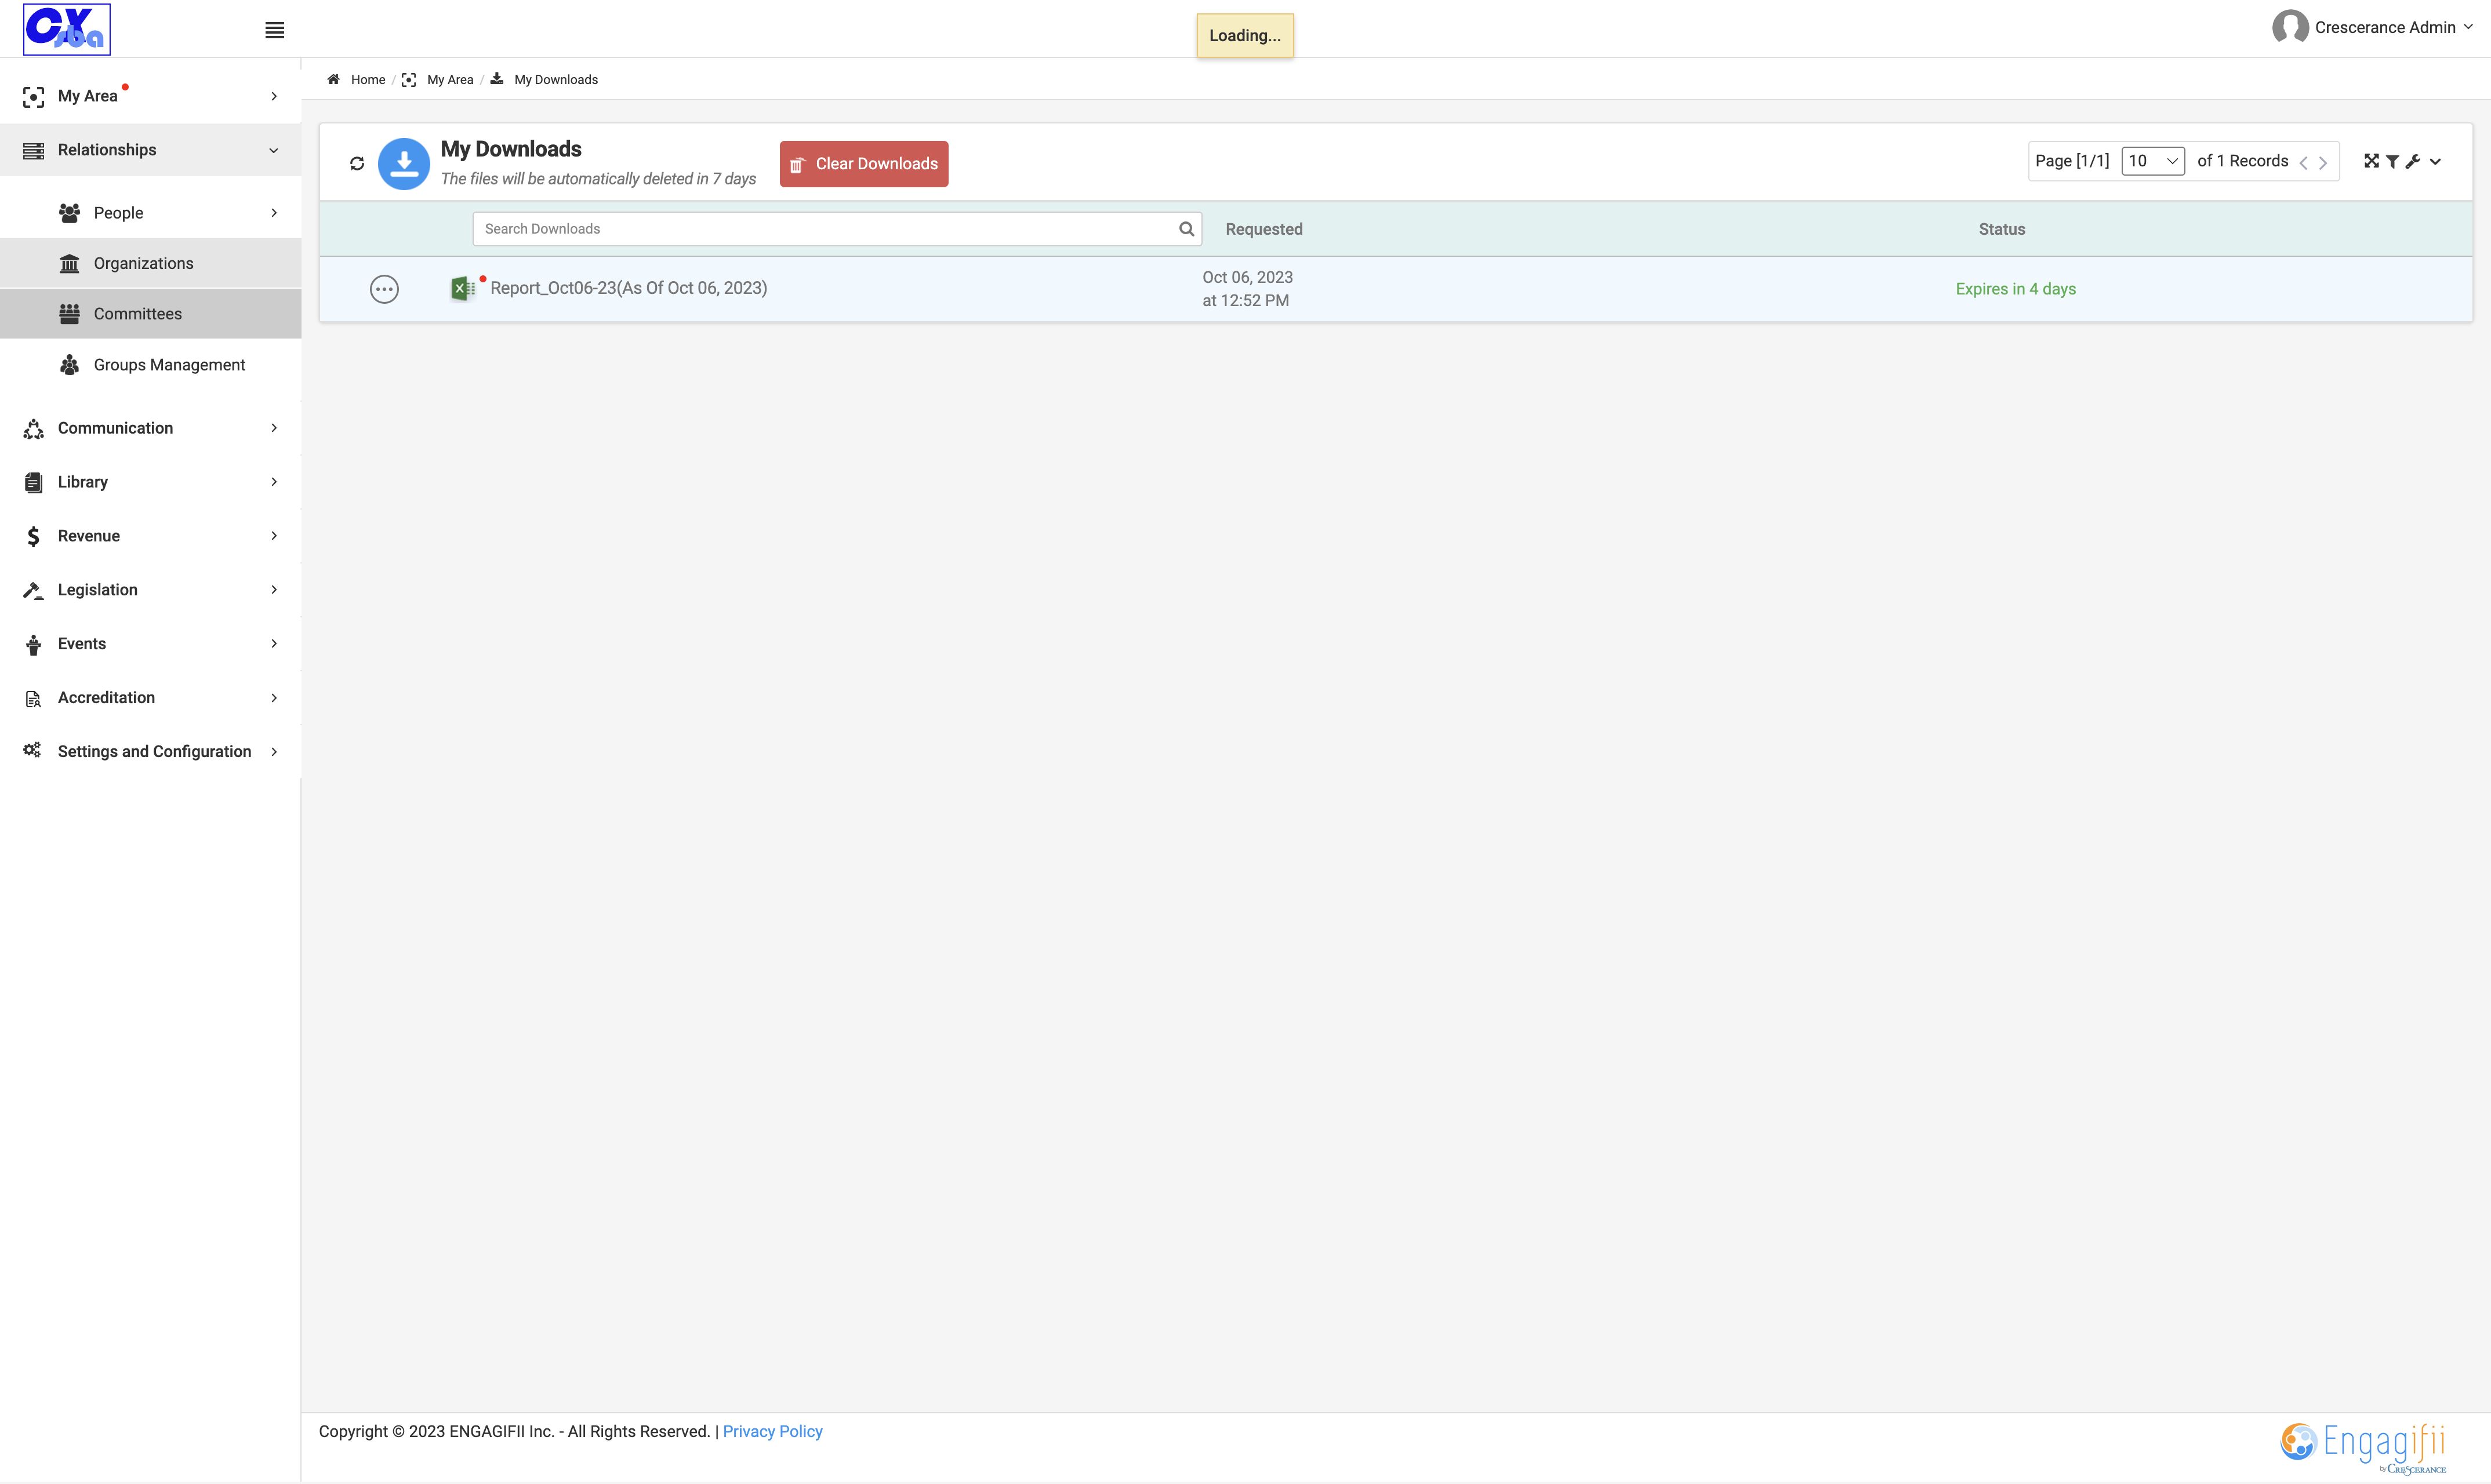Open the page size dropdown showing 10

pyautogui.click(x=2152, y=161)
